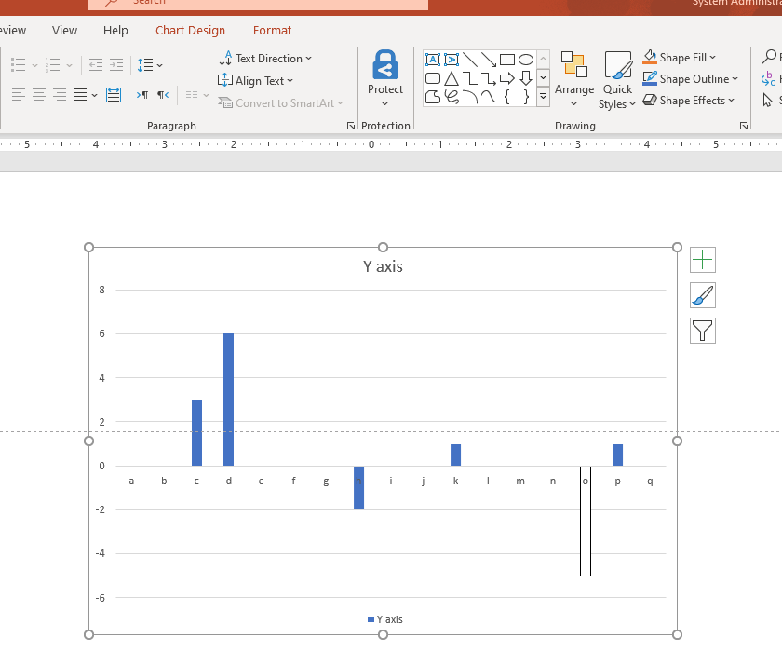The image size is (782, 664).
Task: Pick the Curve shape
Action: (488, 97)
